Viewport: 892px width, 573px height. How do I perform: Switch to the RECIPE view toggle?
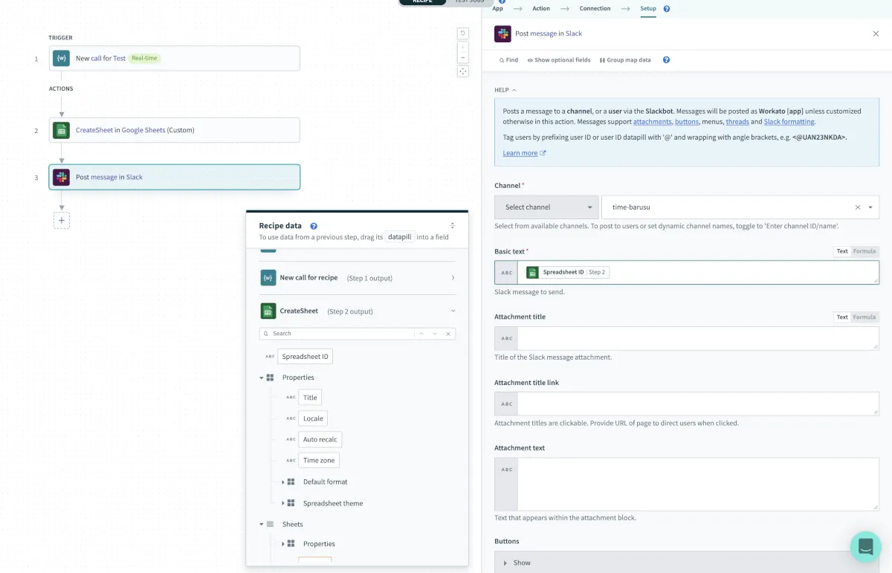click(x=422, y=1)
